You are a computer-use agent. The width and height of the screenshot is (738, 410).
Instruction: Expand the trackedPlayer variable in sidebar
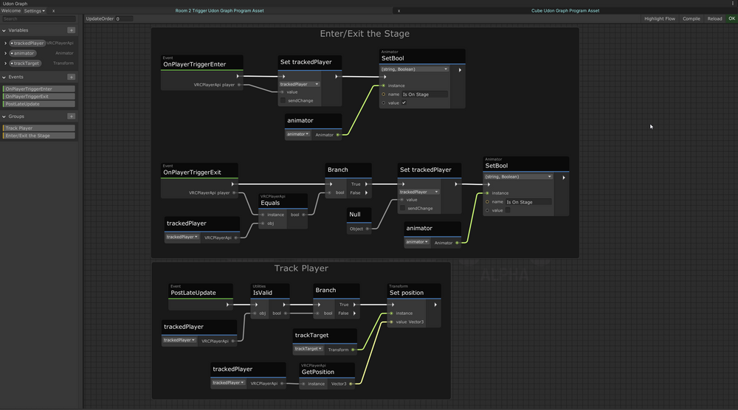tap(5, 44)
